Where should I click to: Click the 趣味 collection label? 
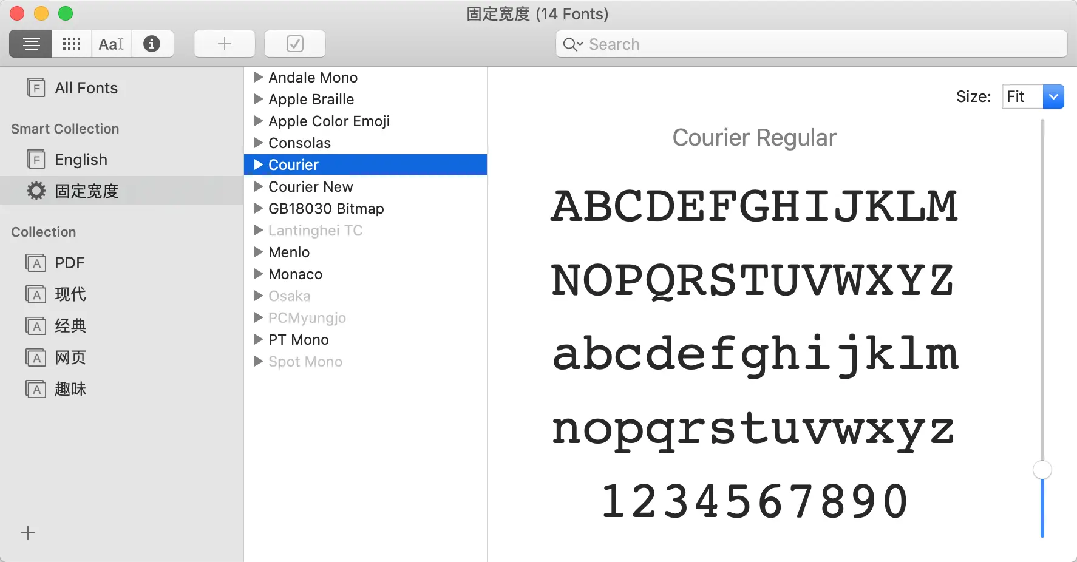coord(70,389)
